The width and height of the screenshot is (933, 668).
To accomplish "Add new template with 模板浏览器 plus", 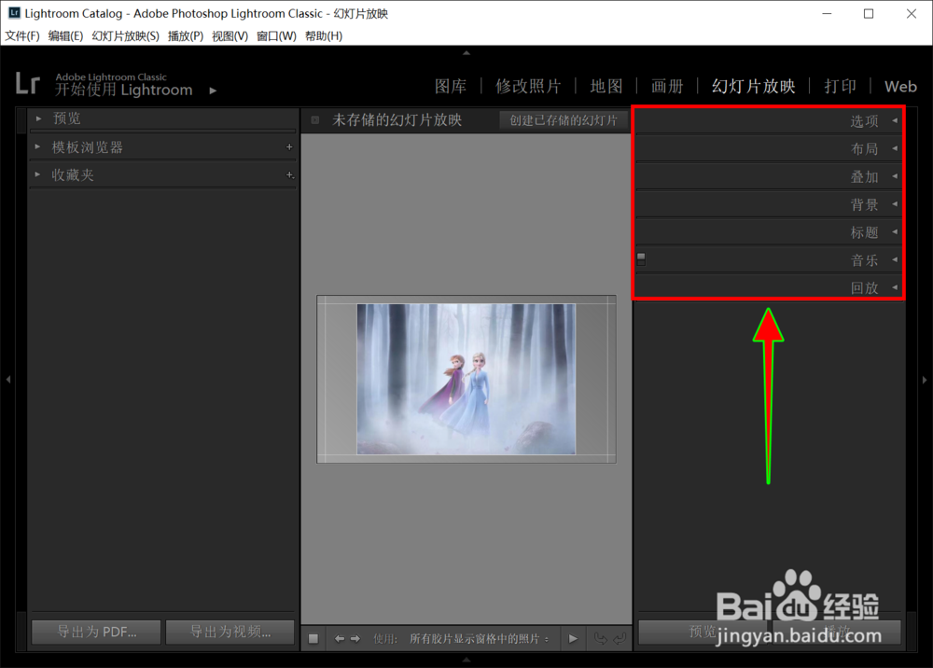I will coord(289,146).
